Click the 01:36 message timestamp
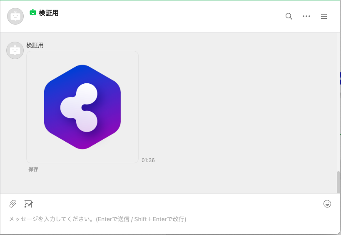This screenshot has height=235, width=341. 148,160
